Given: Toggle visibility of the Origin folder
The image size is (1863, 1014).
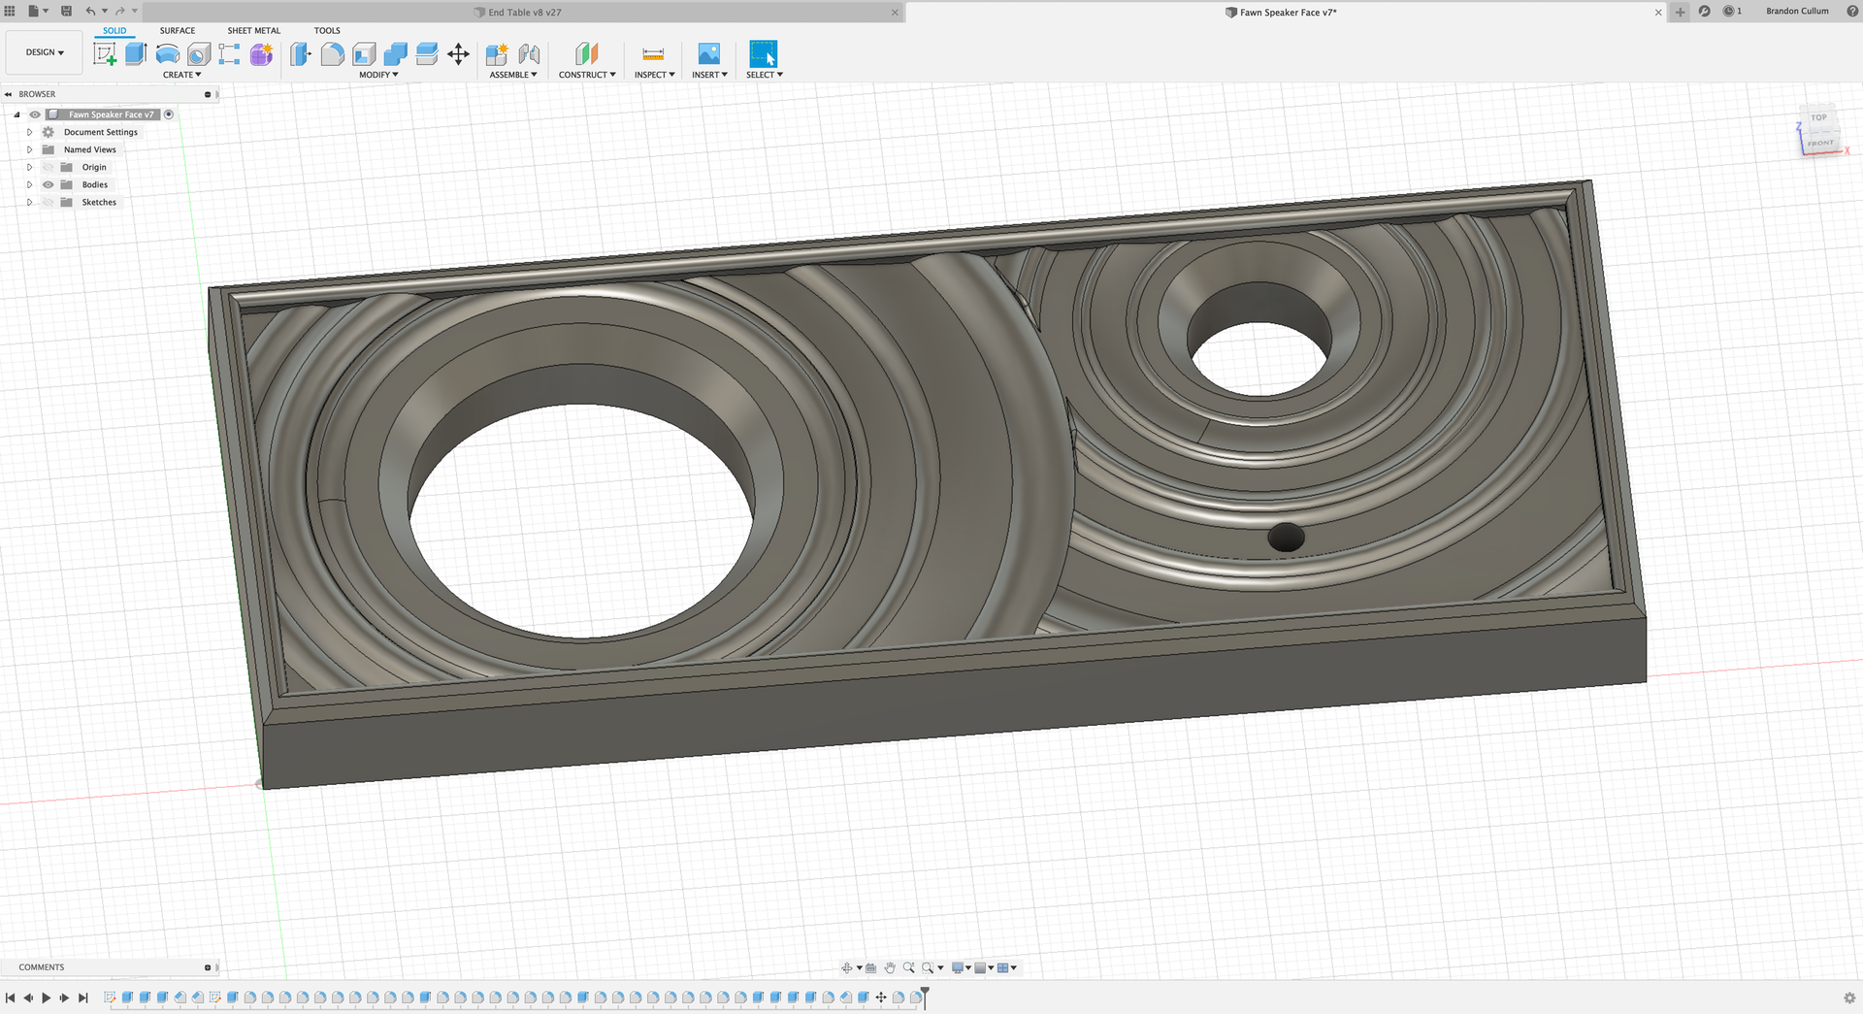Looking at the screenshot, I should (48, 167).
